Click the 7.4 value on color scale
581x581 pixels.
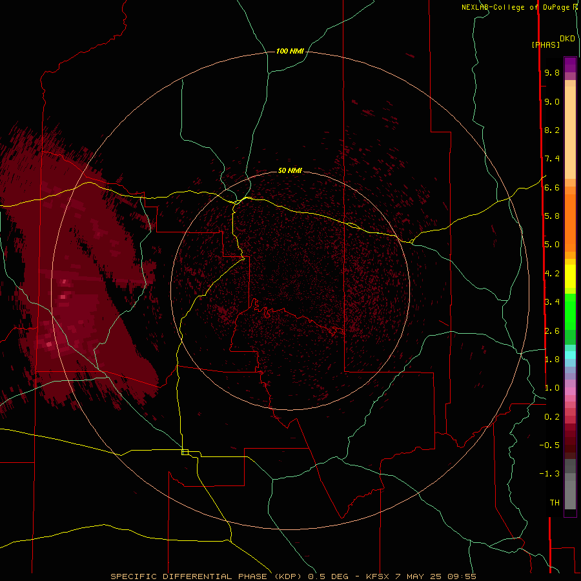click(552, 159)
